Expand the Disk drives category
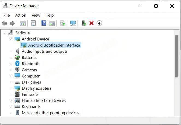Viewport: 181px width, 125px height. tap(11, 82)
